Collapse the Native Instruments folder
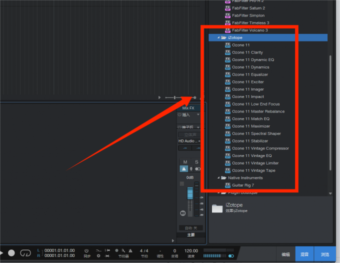Image resolution: width=340 pixels, height=263 pixels. click(x=218, y=178)
